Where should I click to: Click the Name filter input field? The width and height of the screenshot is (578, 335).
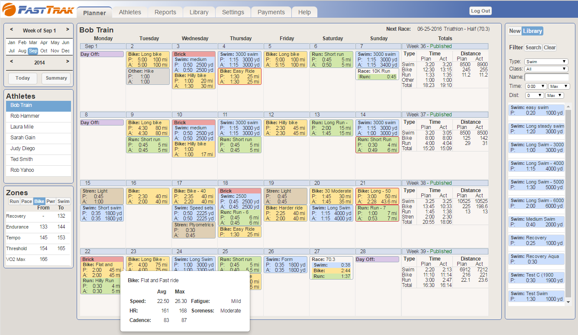coord(546,77)
